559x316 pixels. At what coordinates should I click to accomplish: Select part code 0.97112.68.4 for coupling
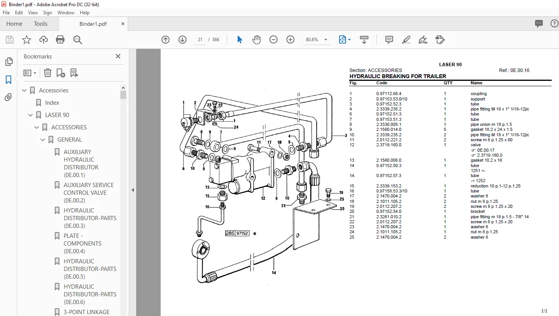(x=389, y=94)
